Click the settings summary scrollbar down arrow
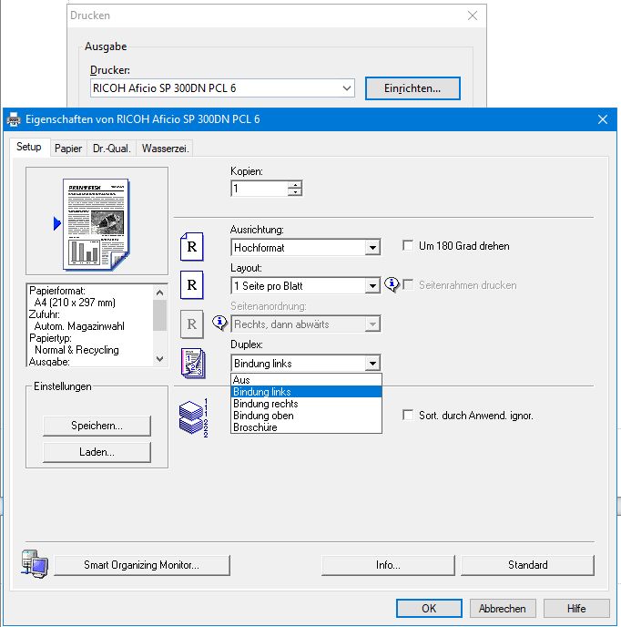This screenshot has height=627, width=621. [160, 359]
